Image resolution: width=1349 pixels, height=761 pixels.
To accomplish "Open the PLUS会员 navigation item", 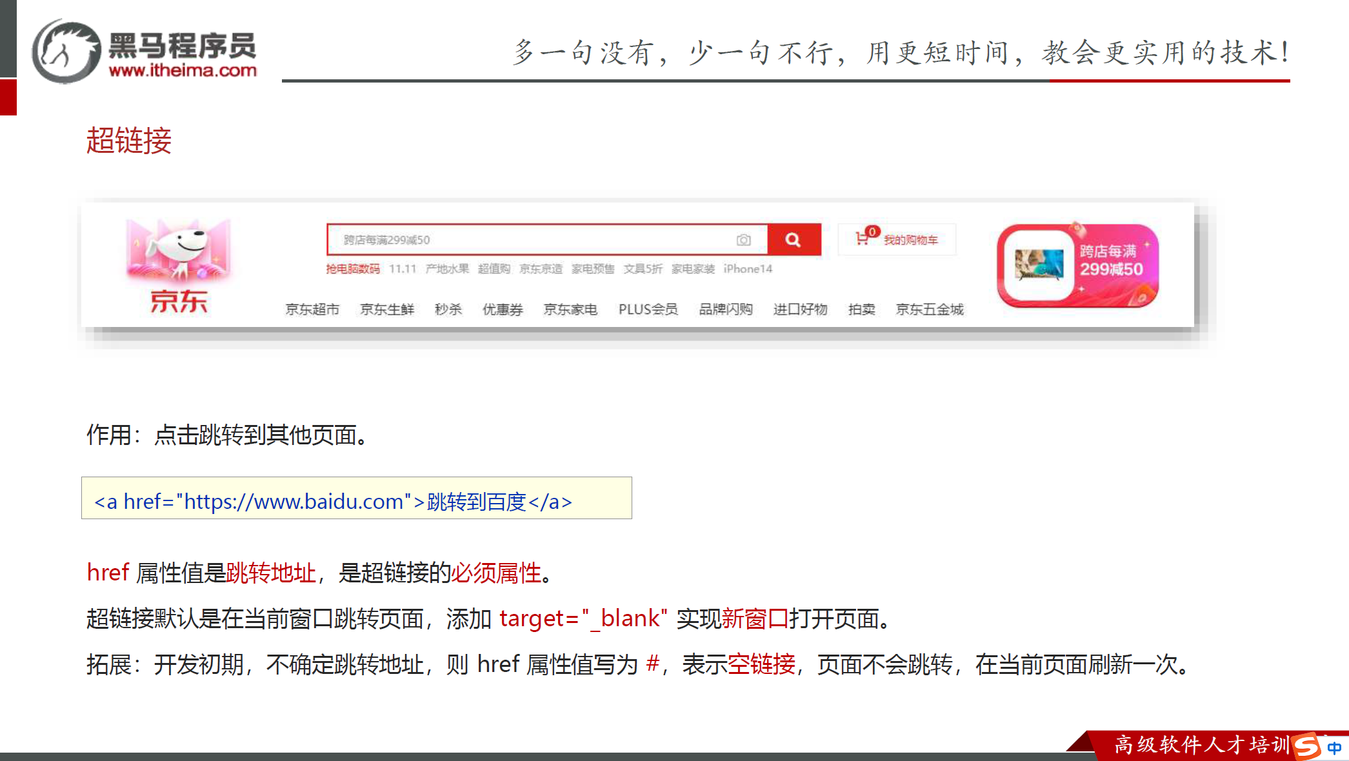I will (x=648, y=310).
